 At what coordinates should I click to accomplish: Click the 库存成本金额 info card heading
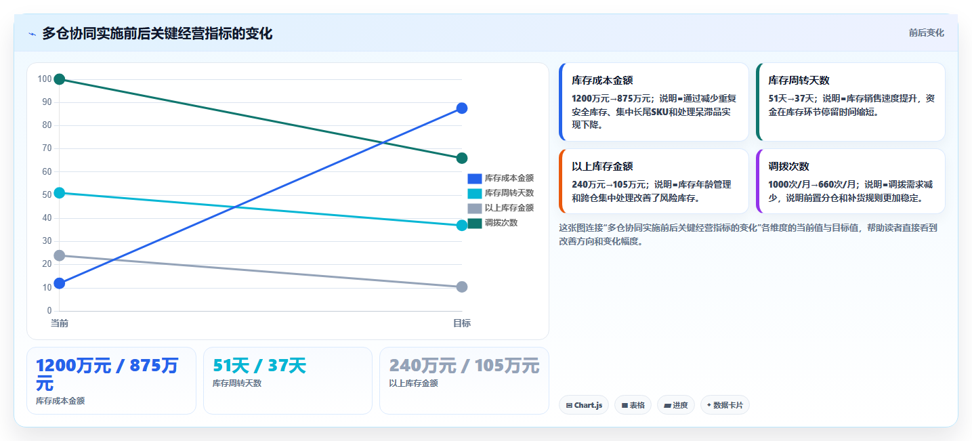tap(603, 80)
